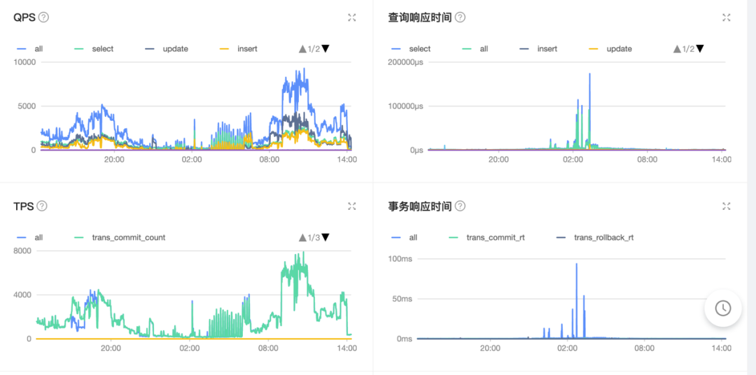Expand the 查询响应时间 chart to fullscreen
The width and height of the screenshot is (756, 375).
click(727, 17)
